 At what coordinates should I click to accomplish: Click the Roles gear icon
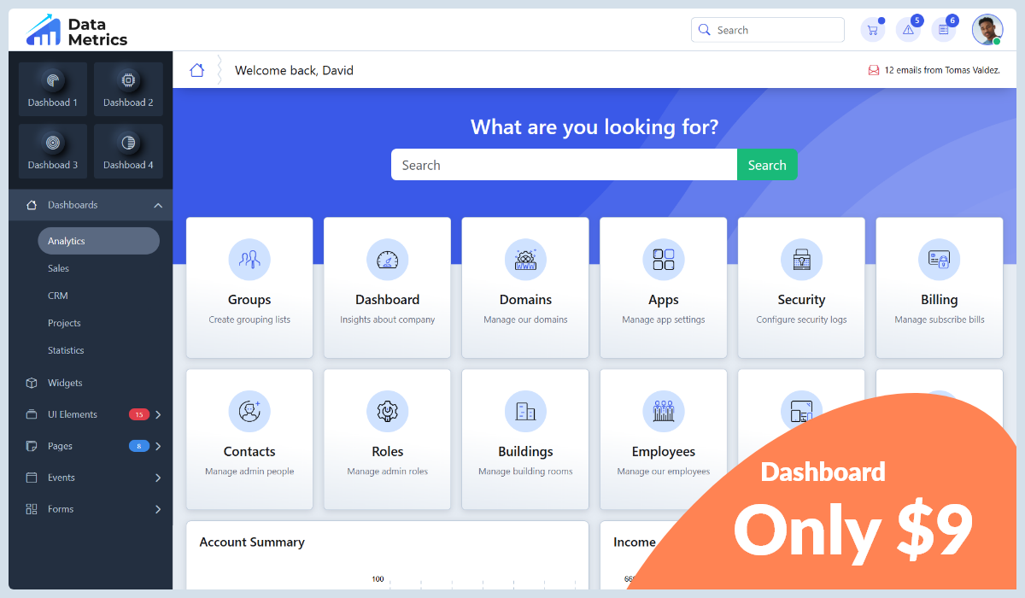coord(387,411)
